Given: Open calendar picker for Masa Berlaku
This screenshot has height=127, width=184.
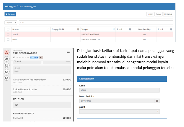Looking at the screenshot, I should point(157,101).
